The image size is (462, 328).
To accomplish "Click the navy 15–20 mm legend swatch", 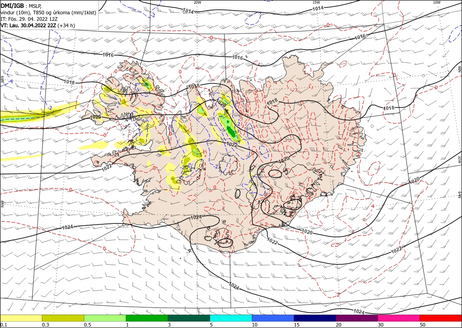I will 315,318.
